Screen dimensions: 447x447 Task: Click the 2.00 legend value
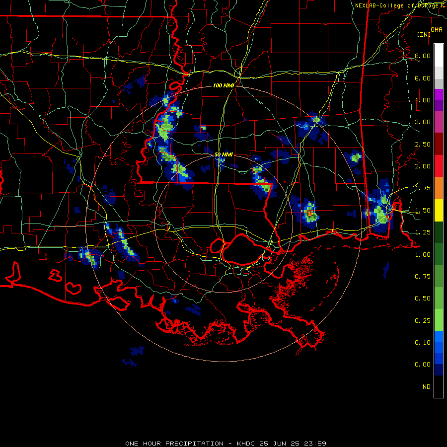click(423, 166)
